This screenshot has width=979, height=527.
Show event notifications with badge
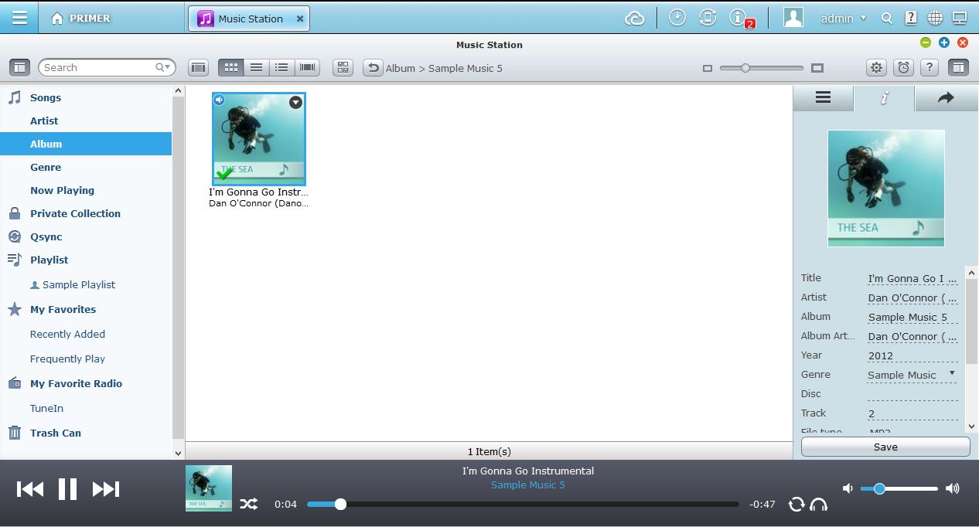coord(740,19)
